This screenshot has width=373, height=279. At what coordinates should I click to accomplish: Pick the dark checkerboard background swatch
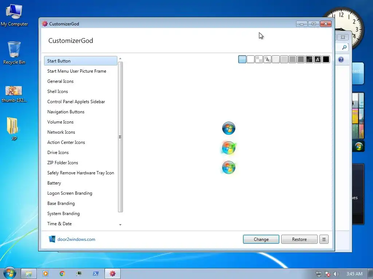(309, 59)
